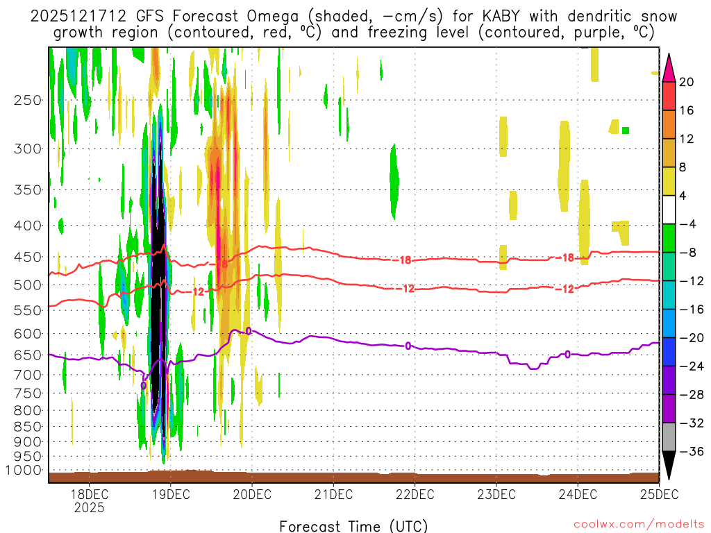The image size is (711, 533).
Task: Click the colorbar value 16
Action: pyautogui.click(x=687, y=110)
